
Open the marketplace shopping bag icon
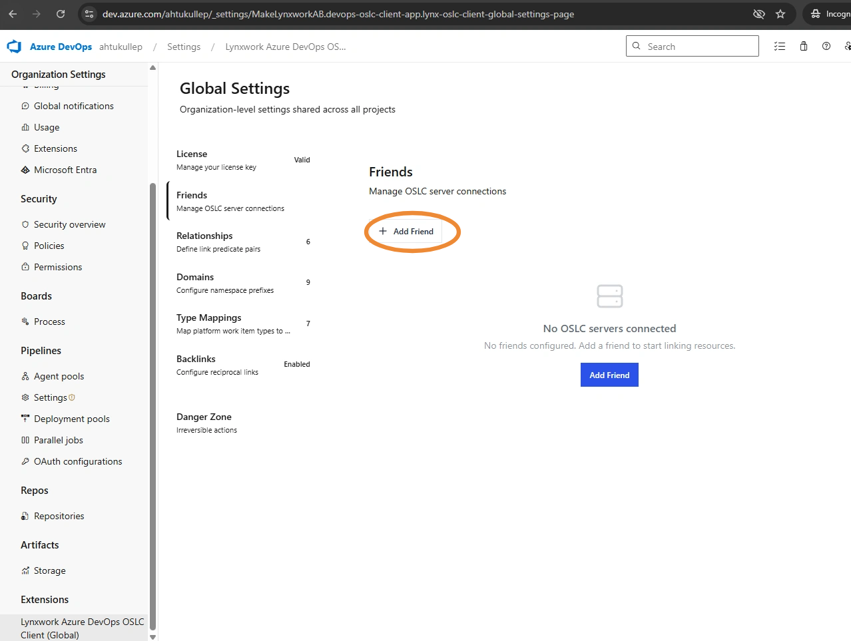tap(804, 47)
